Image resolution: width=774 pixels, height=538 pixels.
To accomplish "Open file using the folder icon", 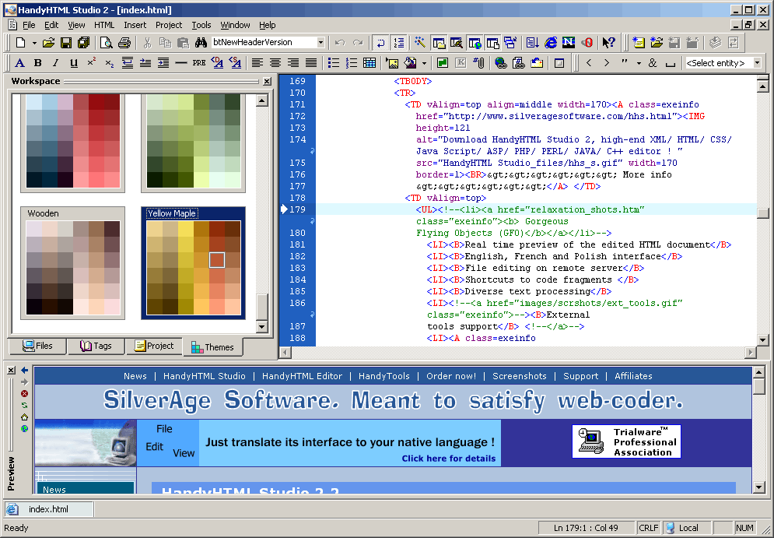I will pos(48,43).
